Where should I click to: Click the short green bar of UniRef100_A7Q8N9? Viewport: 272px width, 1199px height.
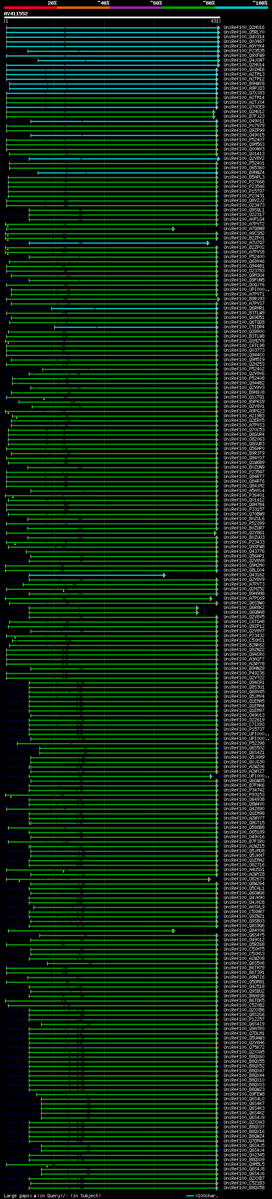[91, 229]
